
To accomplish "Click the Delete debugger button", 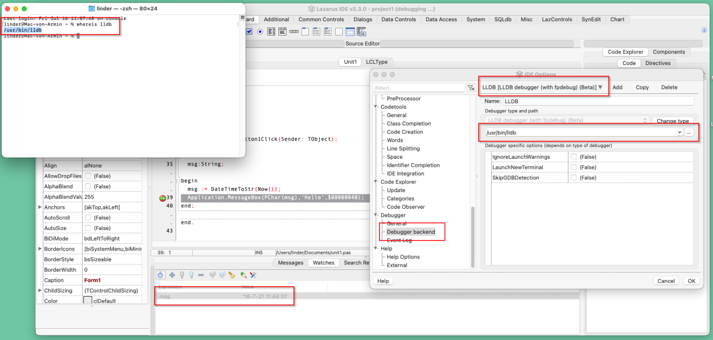I will tap(669, 87).
